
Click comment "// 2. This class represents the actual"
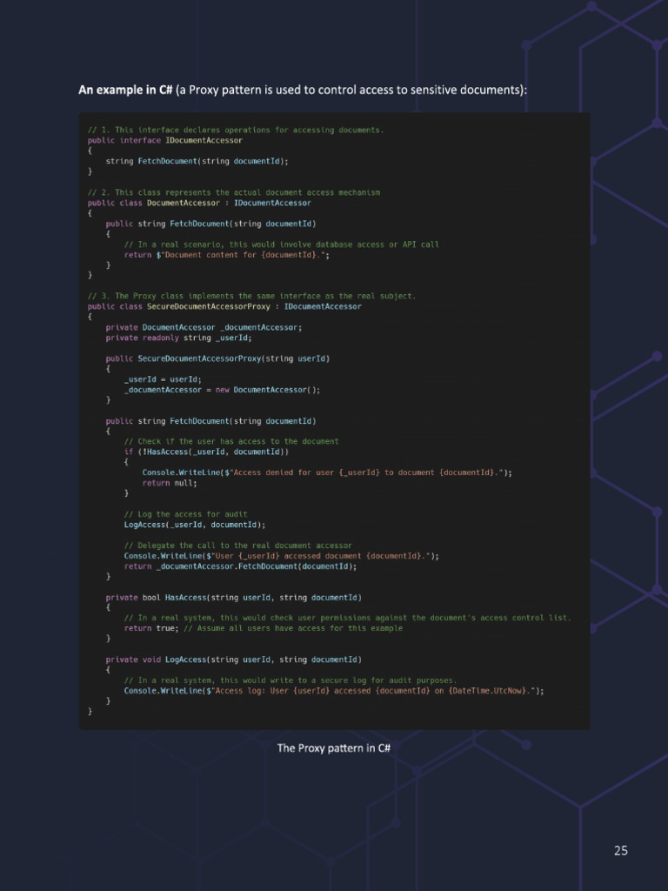(x=234, y=192)
